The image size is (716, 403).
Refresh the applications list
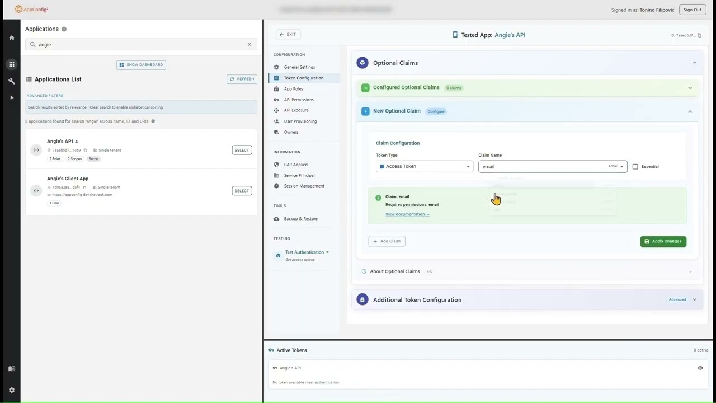(242, 79)
